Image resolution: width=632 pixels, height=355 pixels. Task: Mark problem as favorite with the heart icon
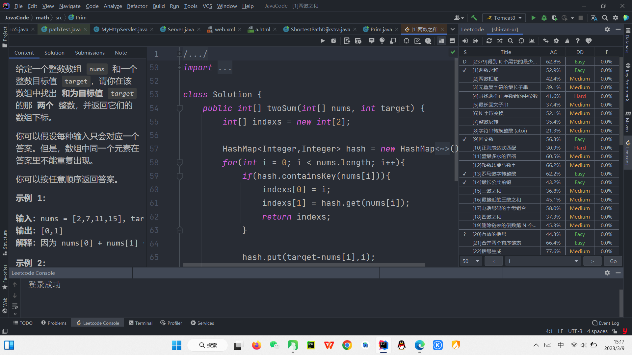tap(589, 41)
